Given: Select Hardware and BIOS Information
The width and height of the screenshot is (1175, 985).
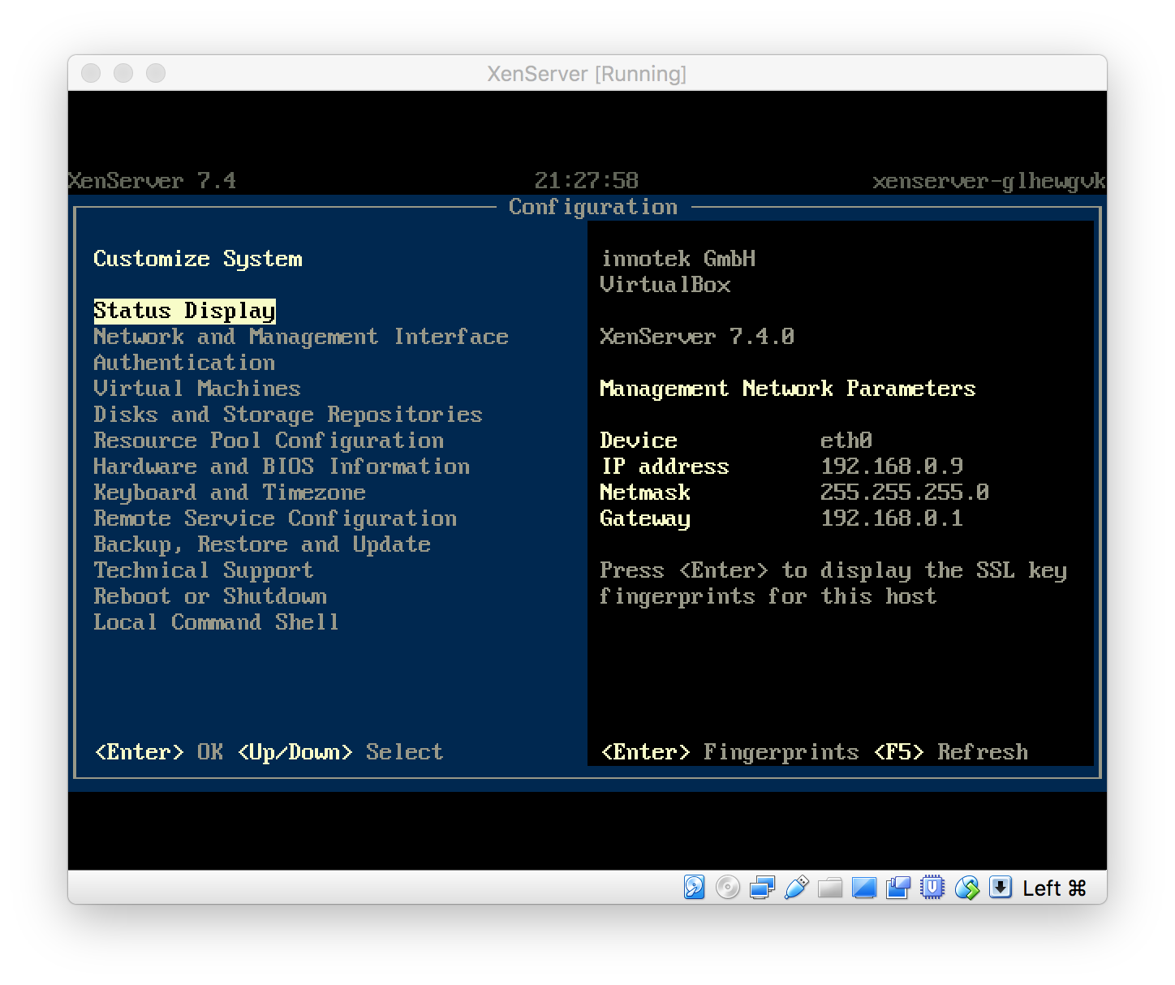Looking at the screenshot, I should pyautogui.click(x=282, y=467).
